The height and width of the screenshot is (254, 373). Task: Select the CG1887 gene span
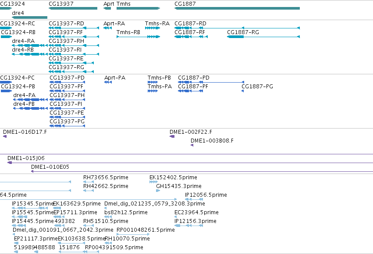point(237,8)
